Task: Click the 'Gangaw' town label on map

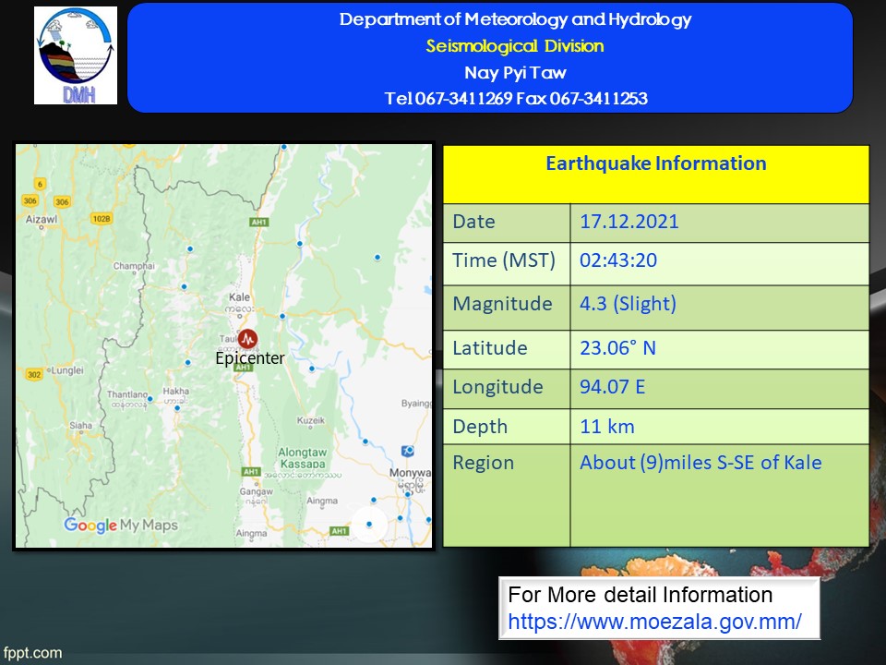Action: pos(256,491)
